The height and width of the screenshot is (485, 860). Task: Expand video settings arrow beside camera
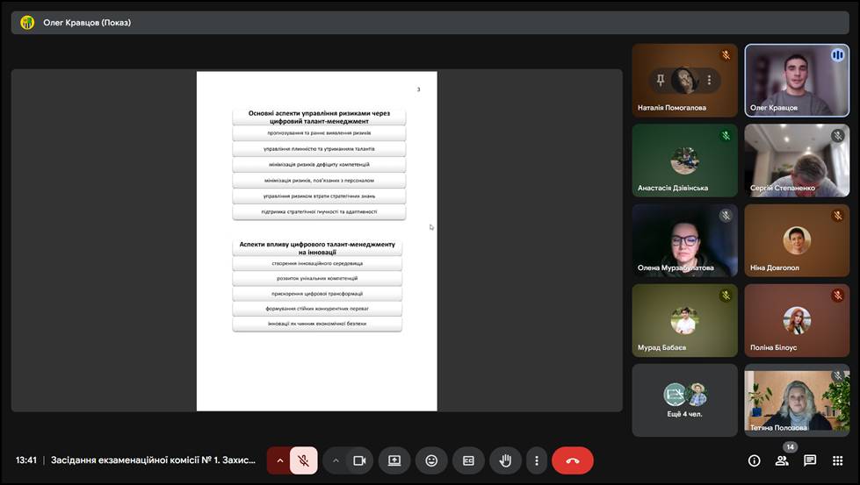336,460
